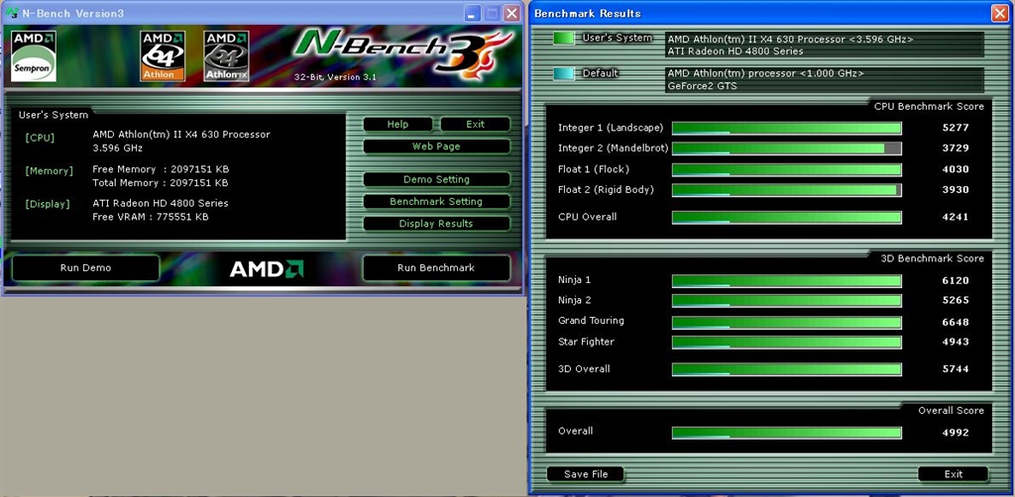Click the AMD logo in bottom banner
The height and width of the screenshot is (497, 1015).
[x=267, y=268]
